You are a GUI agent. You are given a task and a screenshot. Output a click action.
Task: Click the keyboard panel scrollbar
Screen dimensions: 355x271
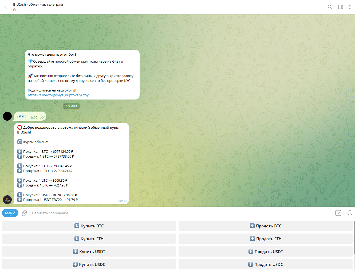click(x=354, y=237)
